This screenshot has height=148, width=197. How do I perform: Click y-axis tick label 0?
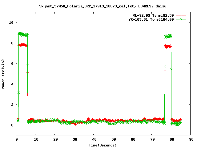tap(12, 125)
